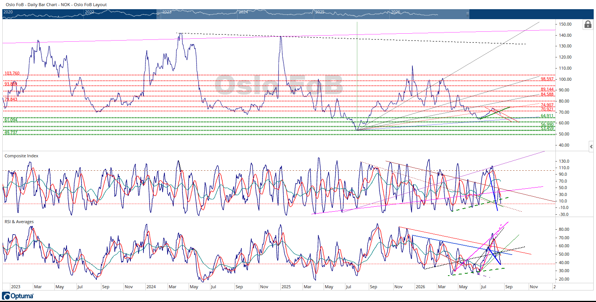The height and width of the screenshot is (302, 596).
Task: Click 20.00 on the RSI scale
Action: click(564, 279)
